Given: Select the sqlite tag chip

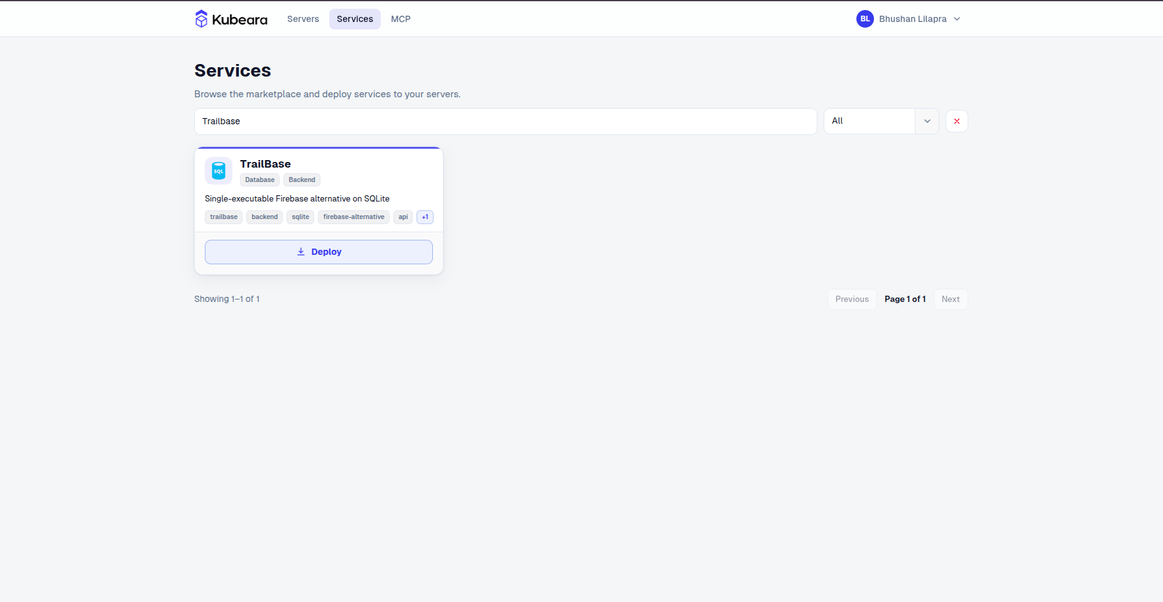Looking at the screenshot, I should [x=300, y=217].
